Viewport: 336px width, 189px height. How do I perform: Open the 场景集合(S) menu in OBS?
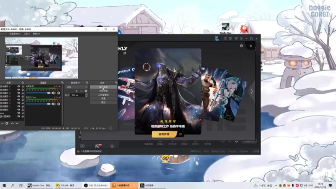pyautogui.click(x=15, y=34)
